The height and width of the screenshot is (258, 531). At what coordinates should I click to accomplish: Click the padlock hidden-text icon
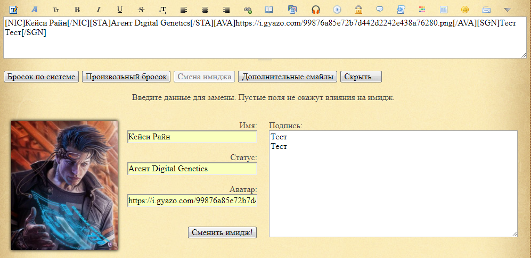pos(358,10)
